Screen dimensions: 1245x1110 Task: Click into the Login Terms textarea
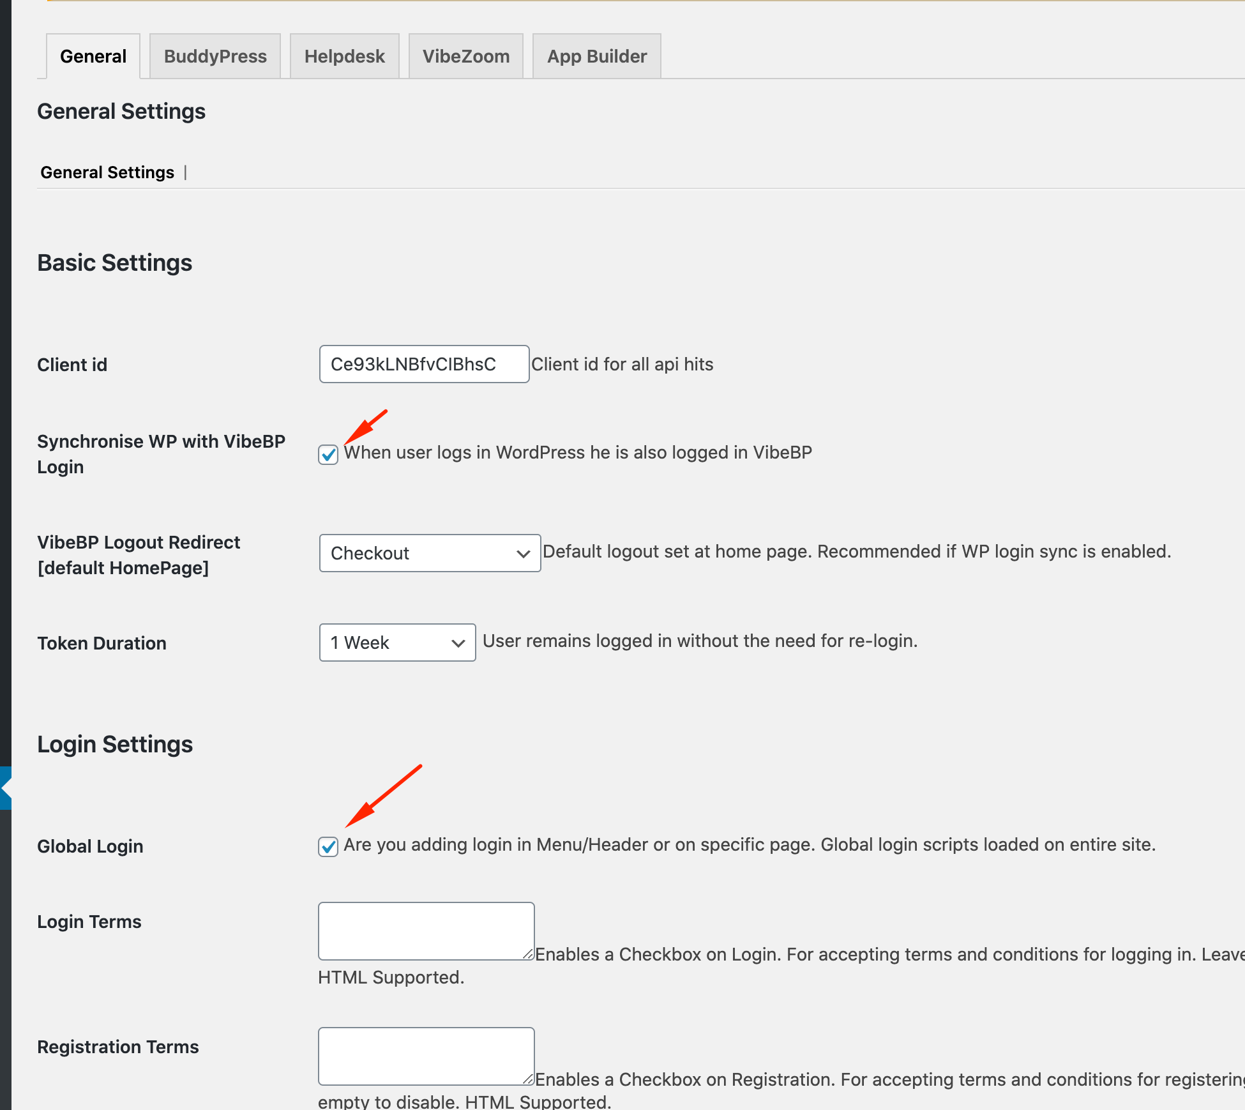click(x=426, y=931)
